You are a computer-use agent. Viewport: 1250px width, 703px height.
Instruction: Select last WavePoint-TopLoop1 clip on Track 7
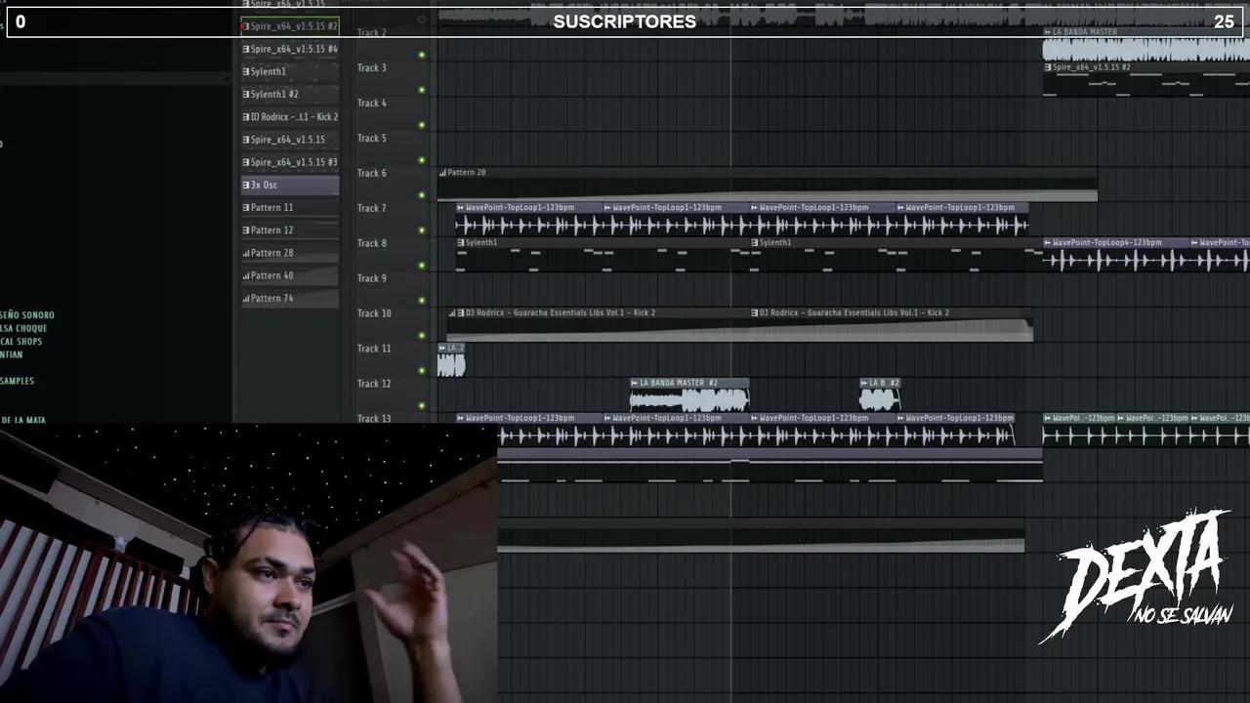pyautogui.click(x=962, y=220)
